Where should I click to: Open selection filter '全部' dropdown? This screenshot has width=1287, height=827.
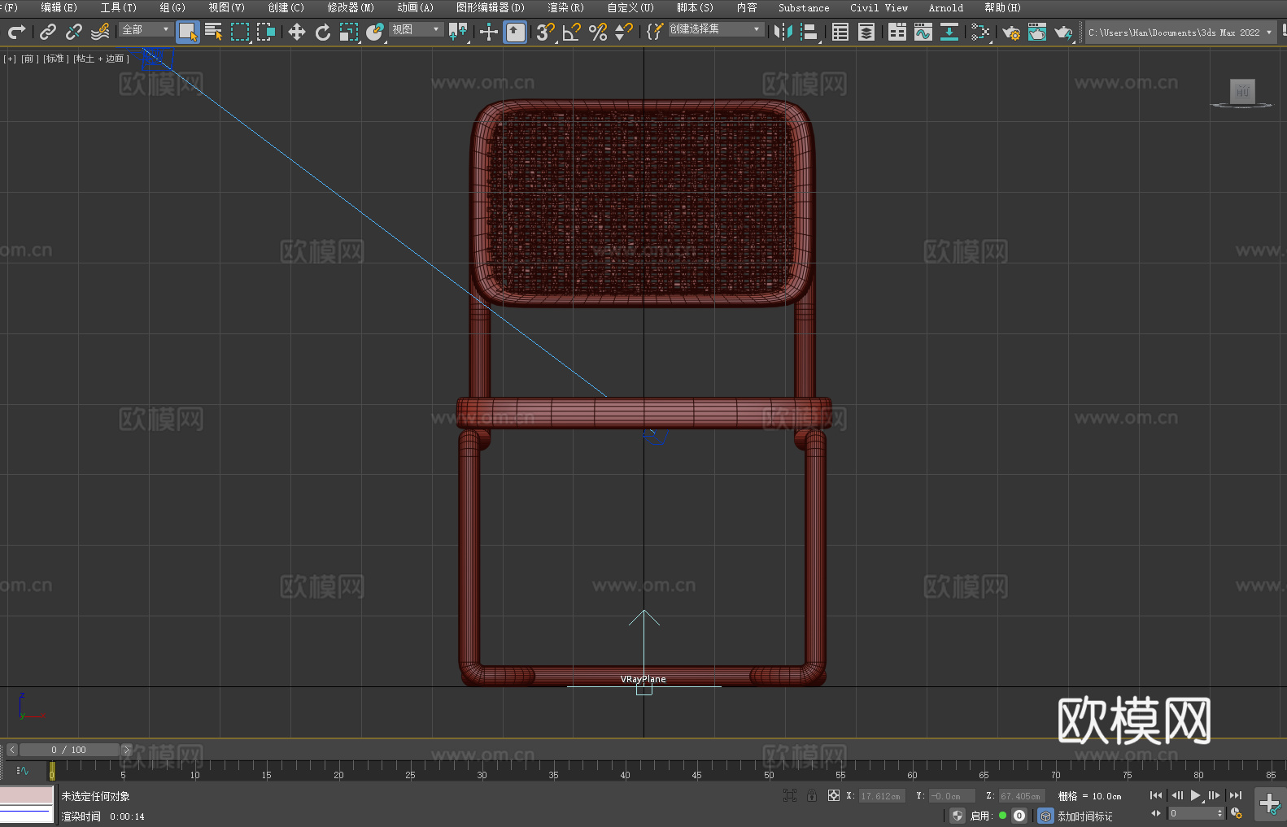(x=146, y=29)
